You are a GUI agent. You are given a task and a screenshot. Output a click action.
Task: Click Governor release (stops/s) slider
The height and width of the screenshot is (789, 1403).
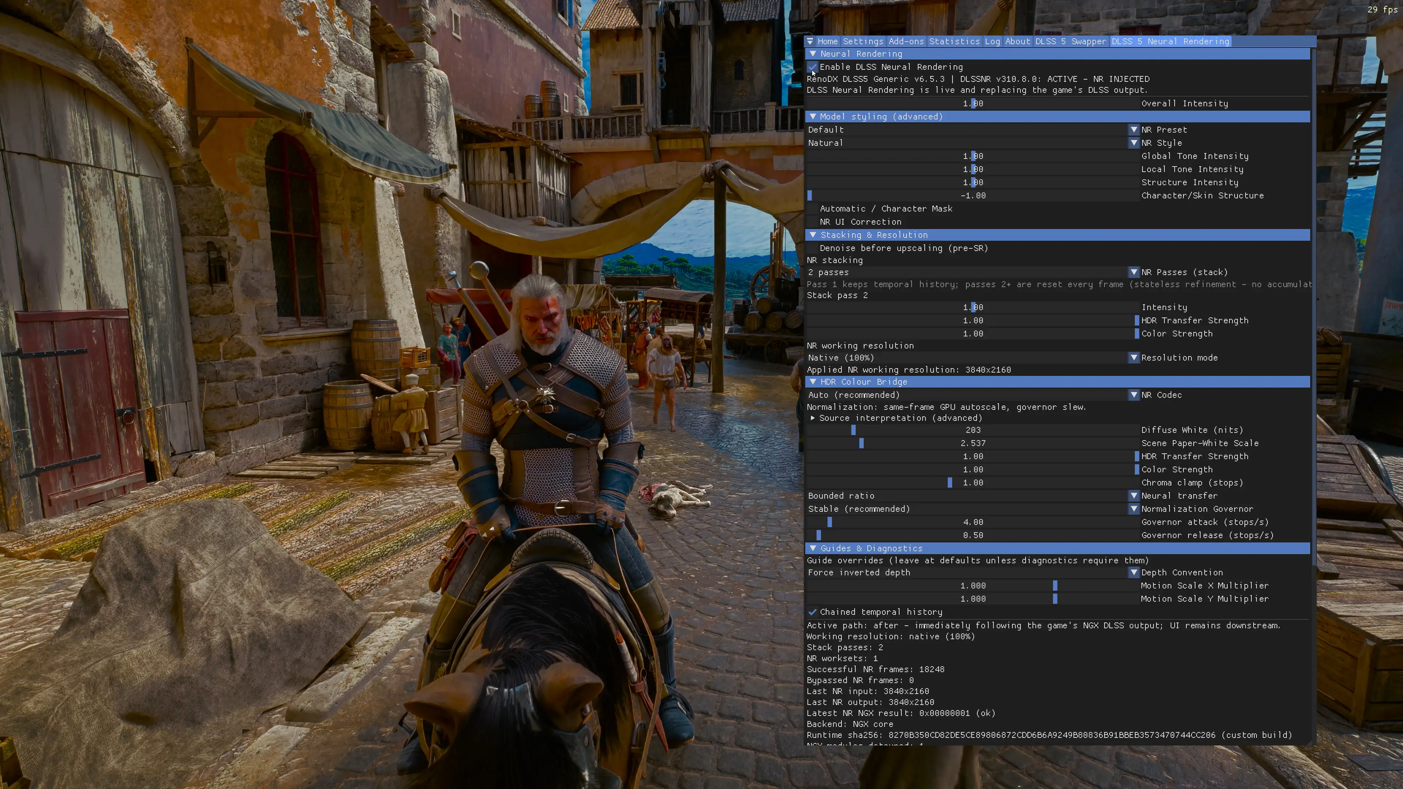point(973,535)
